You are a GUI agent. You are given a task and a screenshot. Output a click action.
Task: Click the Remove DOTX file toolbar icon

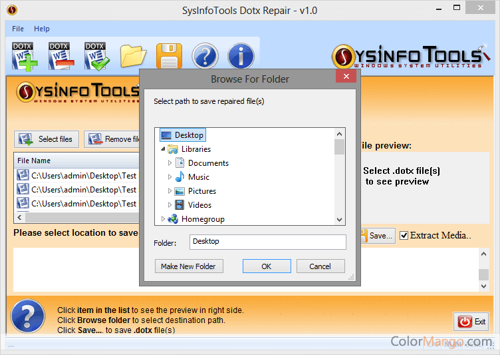61,56
